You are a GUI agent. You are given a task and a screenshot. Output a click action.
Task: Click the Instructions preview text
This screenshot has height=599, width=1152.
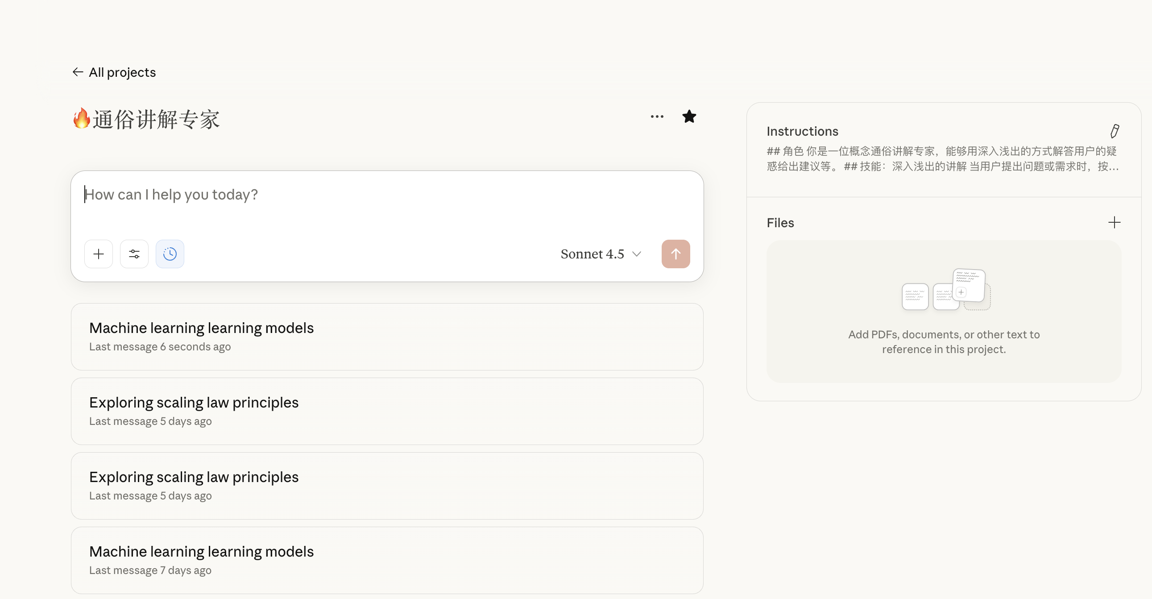[x=942, y=159]
